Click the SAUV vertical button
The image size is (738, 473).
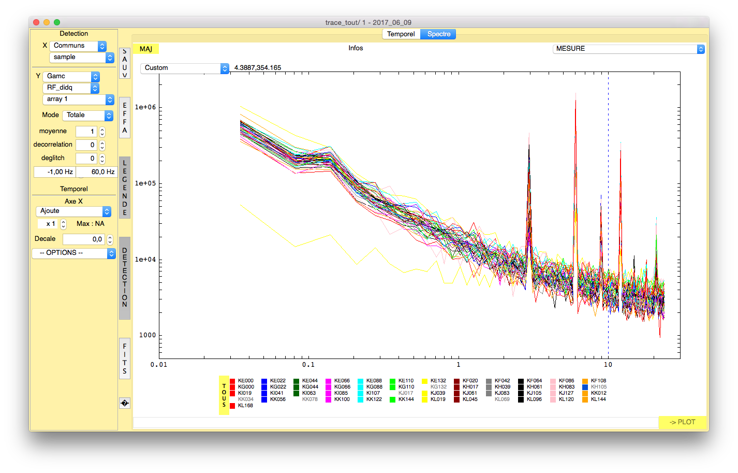pos(124,63)
